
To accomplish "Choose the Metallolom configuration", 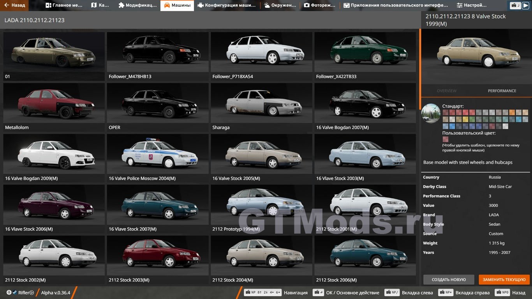I will pyautogui.click(x=54, y=107).
